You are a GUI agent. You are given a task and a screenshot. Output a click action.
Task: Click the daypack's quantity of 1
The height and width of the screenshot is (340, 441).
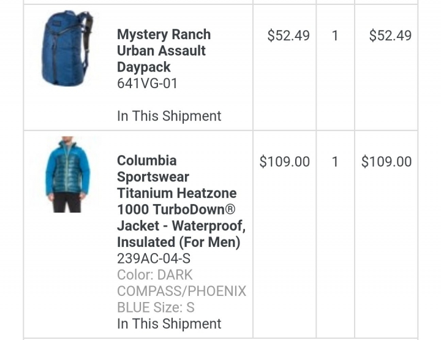[x=335, y=36]
